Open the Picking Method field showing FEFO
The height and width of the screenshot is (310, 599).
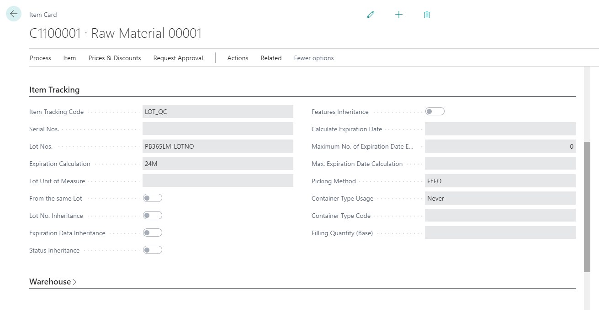[500, 181]
